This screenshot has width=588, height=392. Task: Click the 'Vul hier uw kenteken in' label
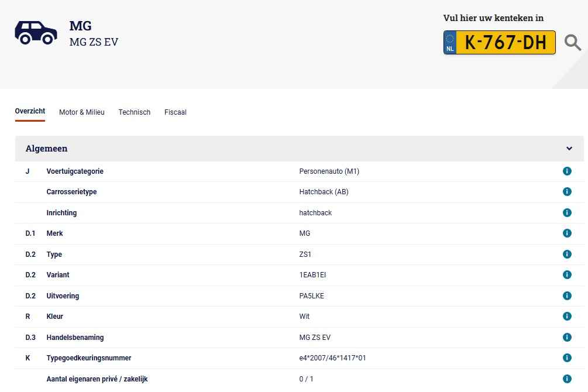pyautogui.click(x=493, y=18)
